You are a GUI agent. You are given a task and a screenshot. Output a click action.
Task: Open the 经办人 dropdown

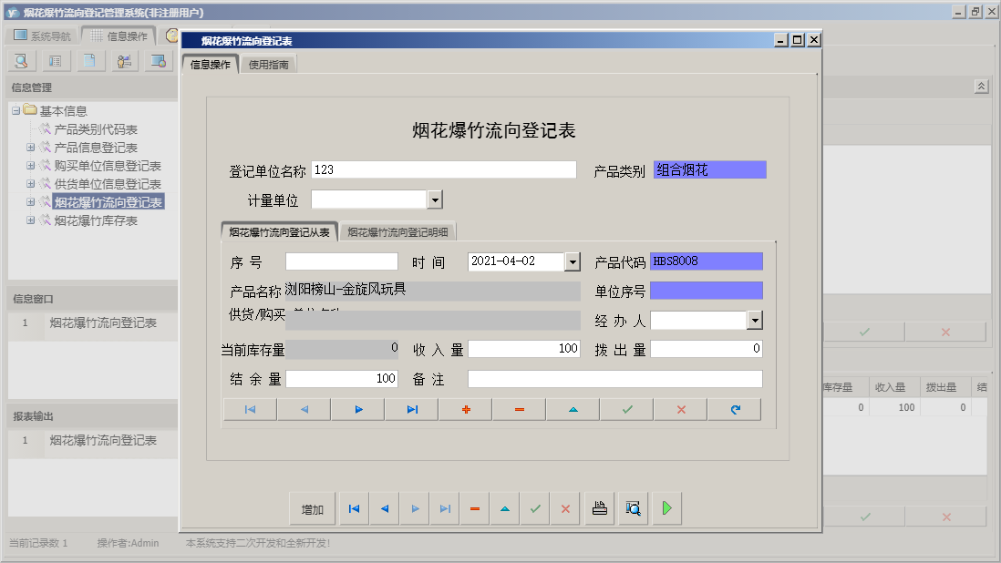(x=755, y=320)
